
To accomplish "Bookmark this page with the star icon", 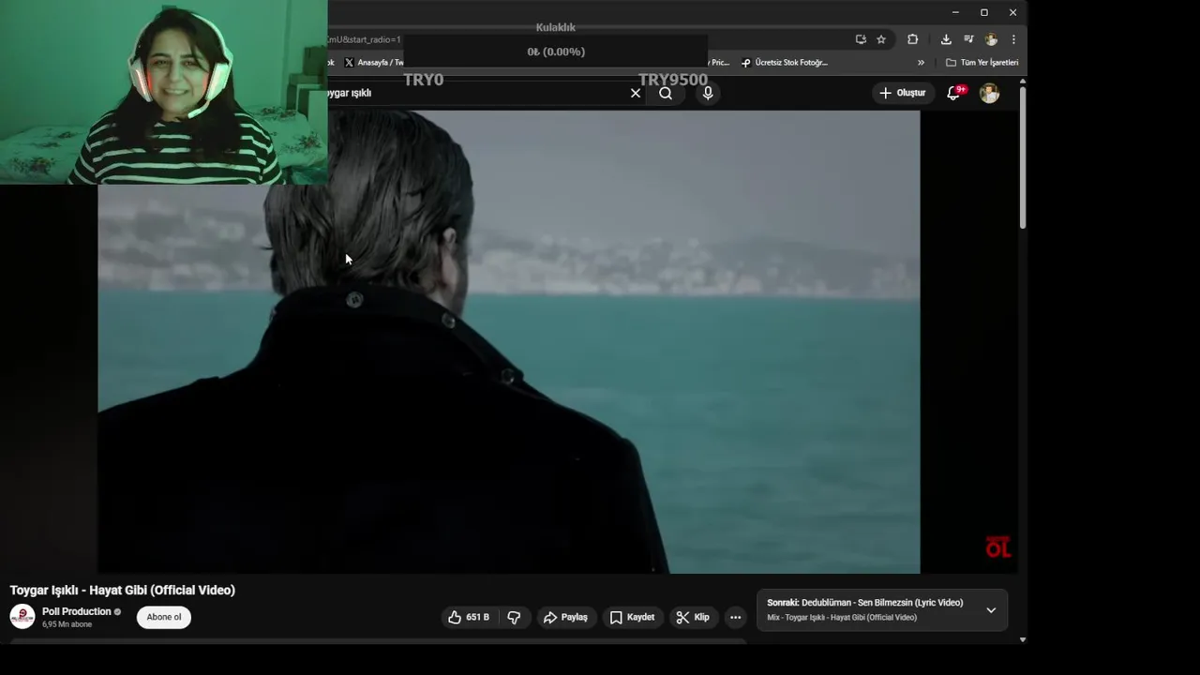I will pyautogui.click(x=881, y=39).
